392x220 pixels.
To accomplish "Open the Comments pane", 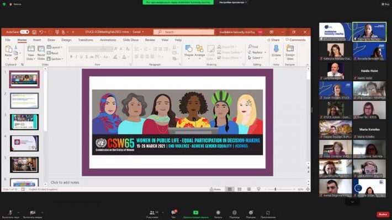I will point(295,40).
